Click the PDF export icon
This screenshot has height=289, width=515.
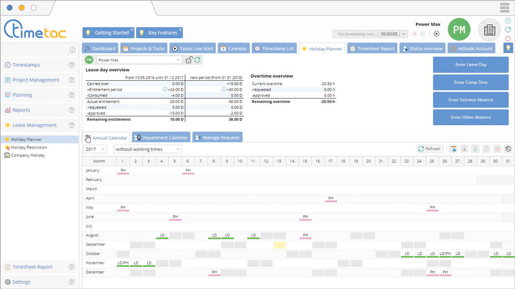pyautogui.click(x=497, y=149)
